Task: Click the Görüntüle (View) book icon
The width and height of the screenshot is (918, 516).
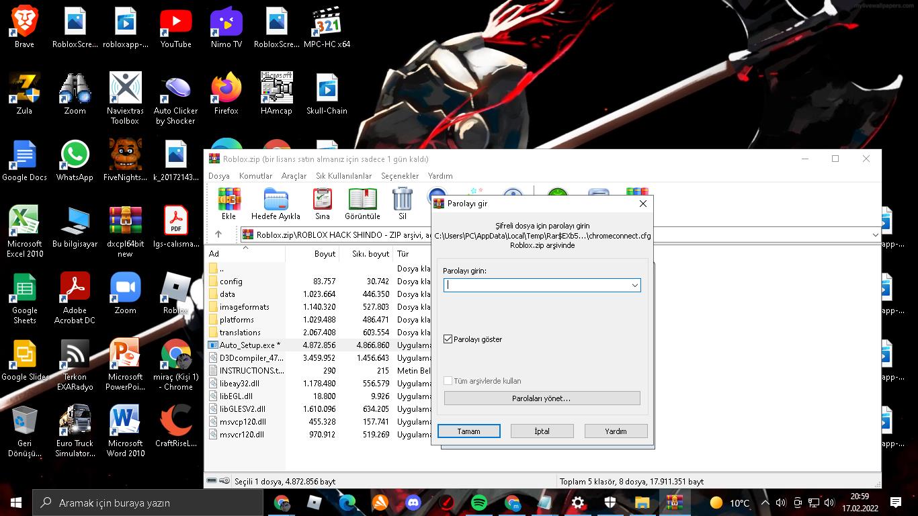Action: pyautogui.click(x=362, y=203)
